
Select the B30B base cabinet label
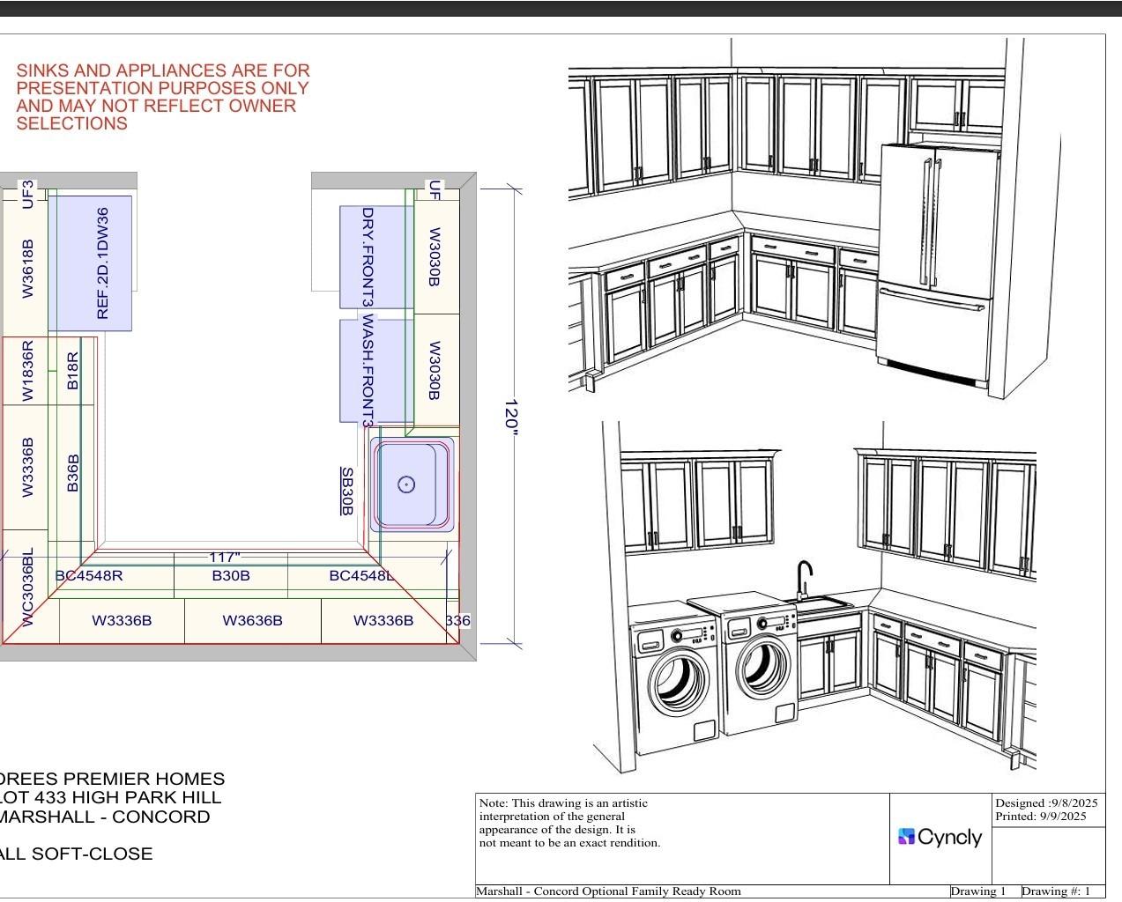tap(231, 576)
